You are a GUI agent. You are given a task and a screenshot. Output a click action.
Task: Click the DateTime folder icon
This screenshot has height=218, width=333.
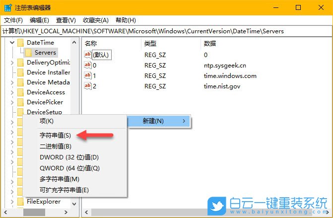tap(21, 43)
